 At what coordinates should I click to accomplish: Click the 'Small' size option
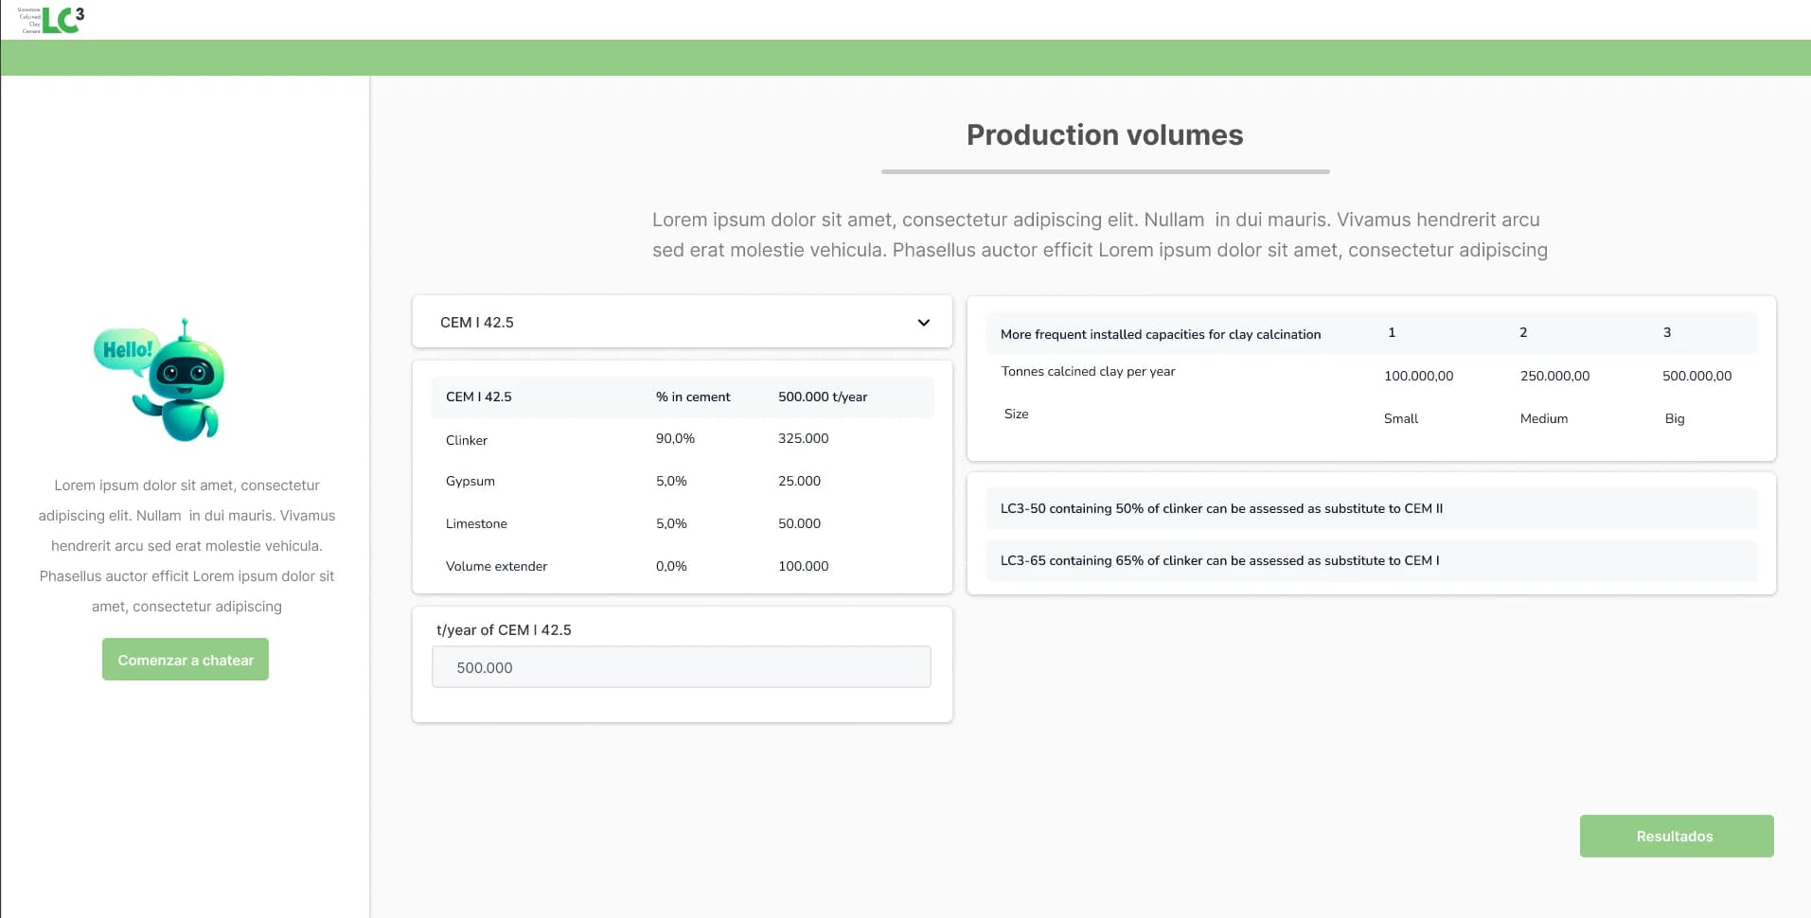point(1400,417)
